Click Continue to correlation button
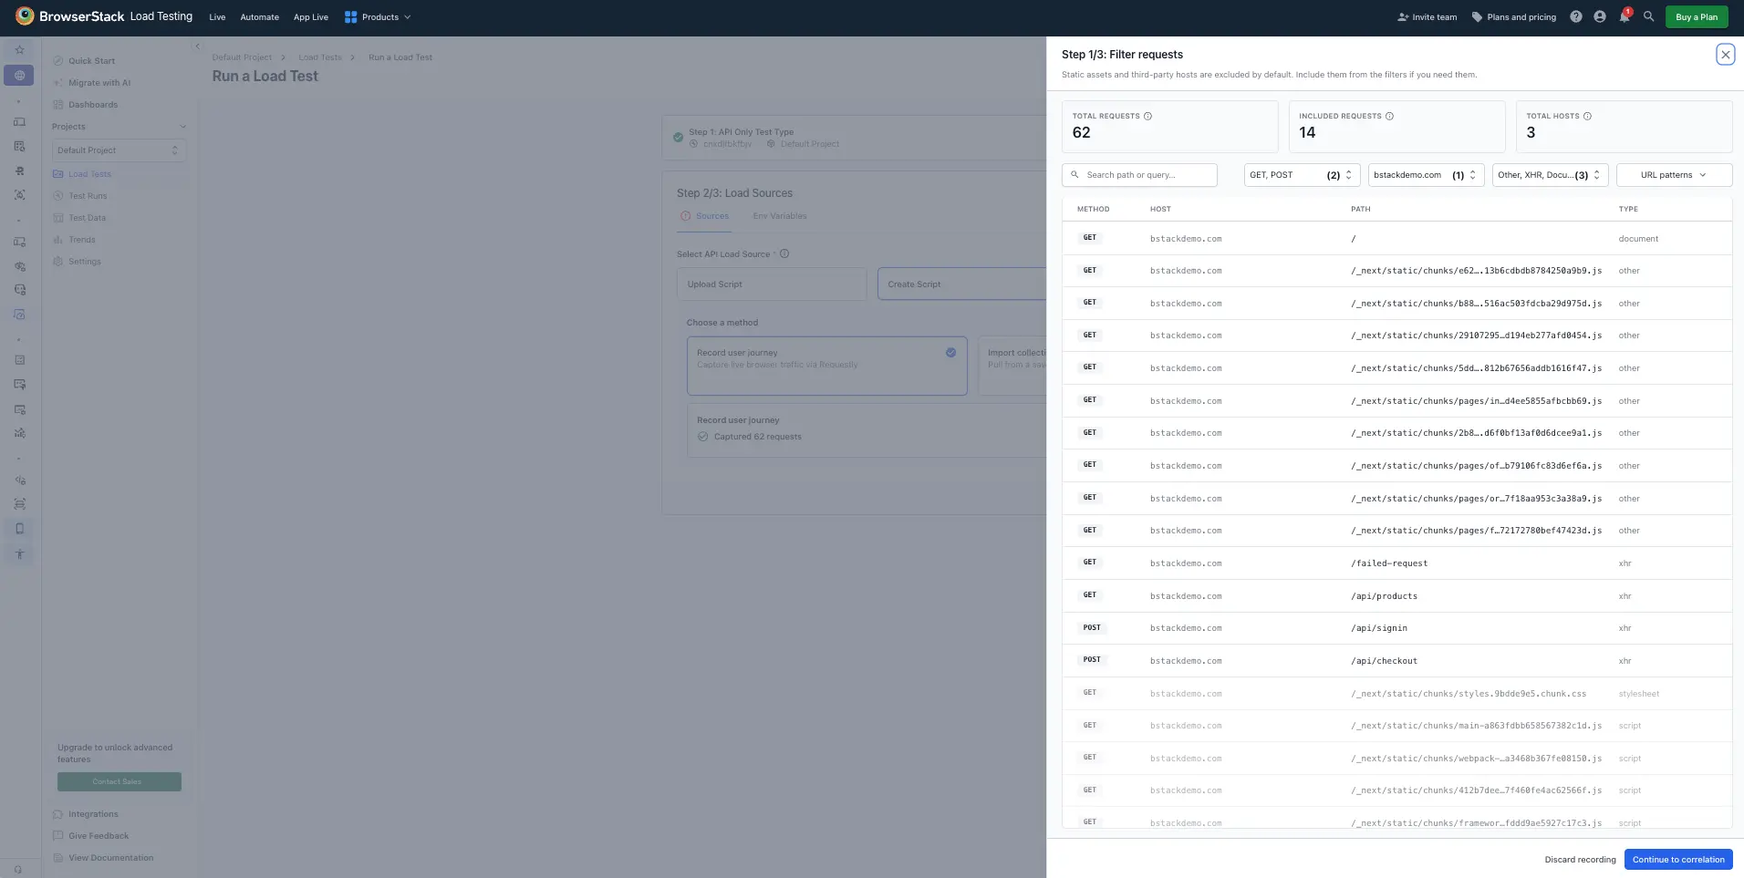 pos(1677,860)
